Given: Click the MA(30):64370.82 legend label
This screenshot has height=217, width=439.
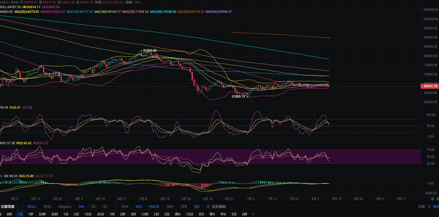Looking at the screenshot, I should [27, 12].
